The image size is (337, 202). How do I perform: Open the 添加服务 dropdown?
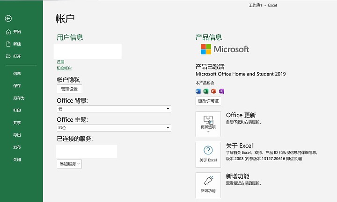point(69,164)
